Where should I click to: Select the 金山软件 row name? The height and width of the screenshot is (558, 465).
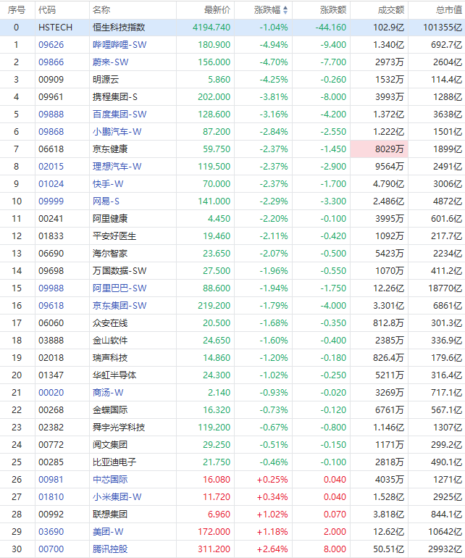(x=110, y=341)
